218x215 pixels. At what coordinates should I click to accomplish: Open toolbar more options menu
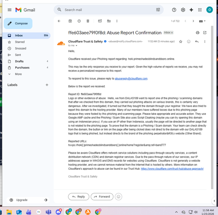point(117,21)
